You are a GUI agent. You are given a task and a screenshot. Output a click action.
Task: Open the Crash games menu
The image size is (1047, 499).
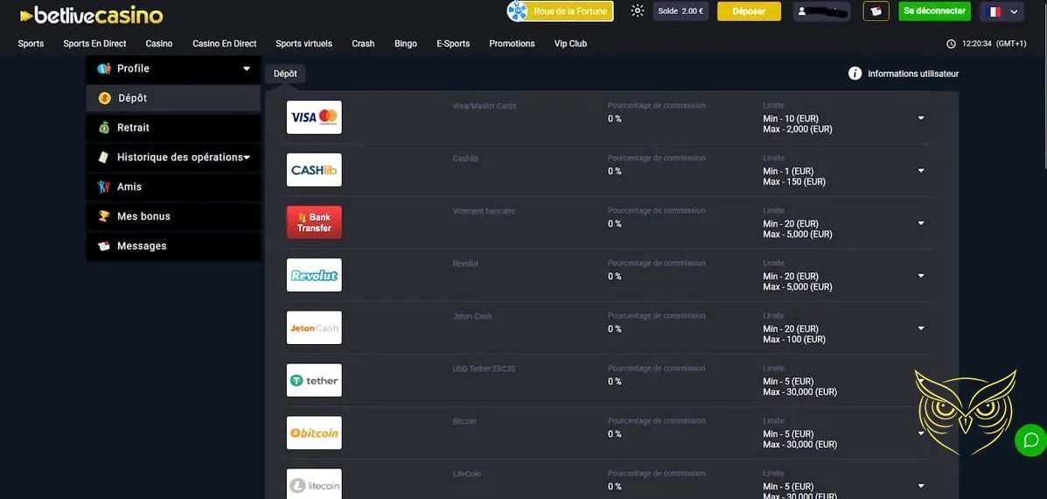[363, 44]
